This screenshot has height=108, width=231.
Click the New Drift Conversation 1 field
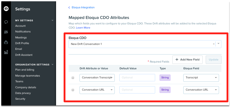(145, 44)
